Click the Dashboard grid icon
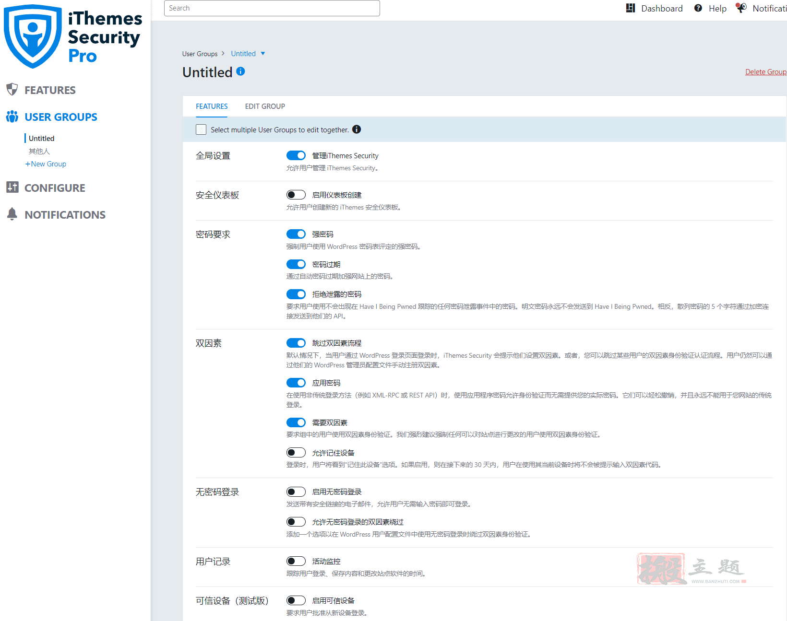787x621 pixels. pos(631,8)
